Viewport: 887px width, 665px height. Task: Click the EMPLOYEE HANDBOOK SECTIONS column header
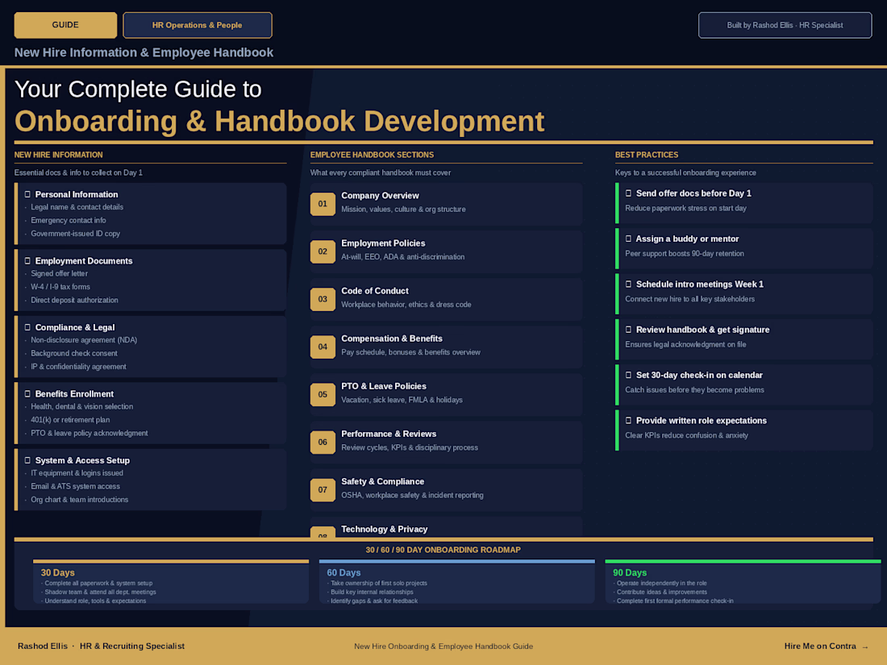tap(372, 155)
